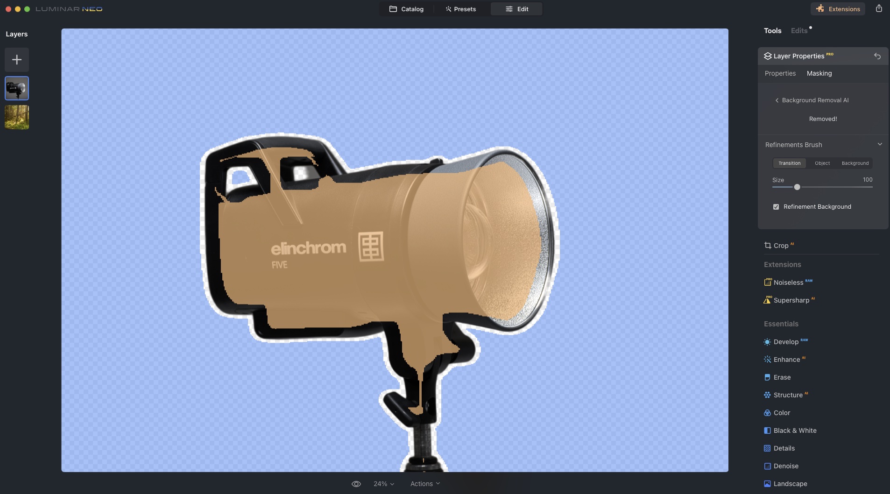The width and height of the screenshot is (890, 494).
Task: Toggle the before/after eye preview
Action: 356,484
